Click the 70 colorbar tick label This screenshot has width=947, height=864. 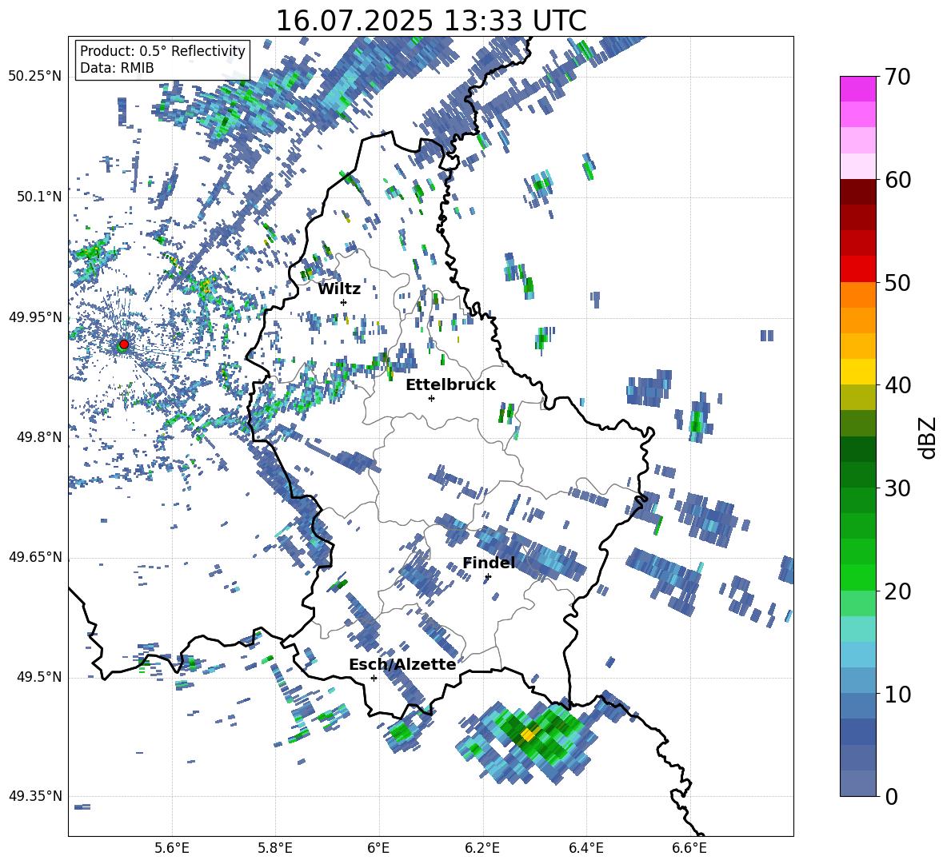coord(897,78)
